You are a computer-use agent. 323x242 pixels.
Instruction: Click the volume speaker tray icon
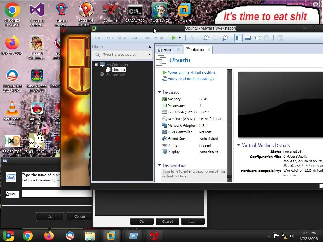tap(292, 236)
